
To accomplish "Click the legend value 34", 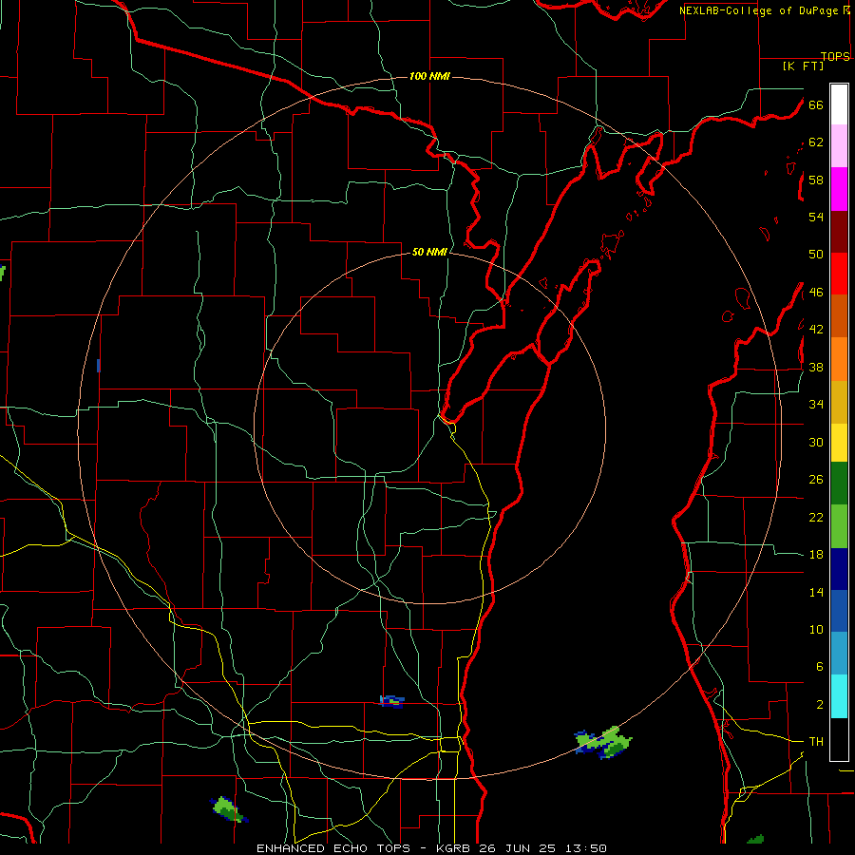I will [816, 405].
